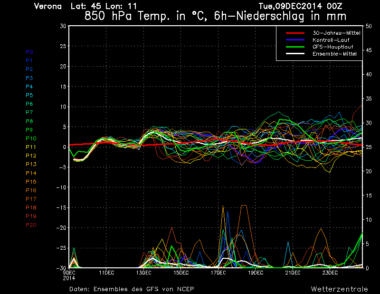The image size is (380, 294).
Task: Click the 9DEC 2014 start date label
Action: tap(69, 275)
